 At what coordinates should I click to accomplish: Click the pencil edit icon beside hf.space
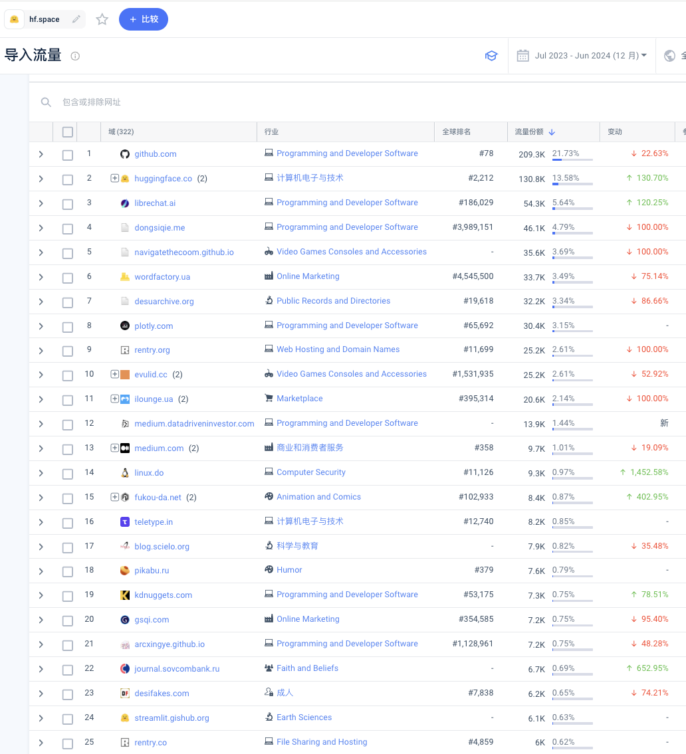tap(76, 19)
